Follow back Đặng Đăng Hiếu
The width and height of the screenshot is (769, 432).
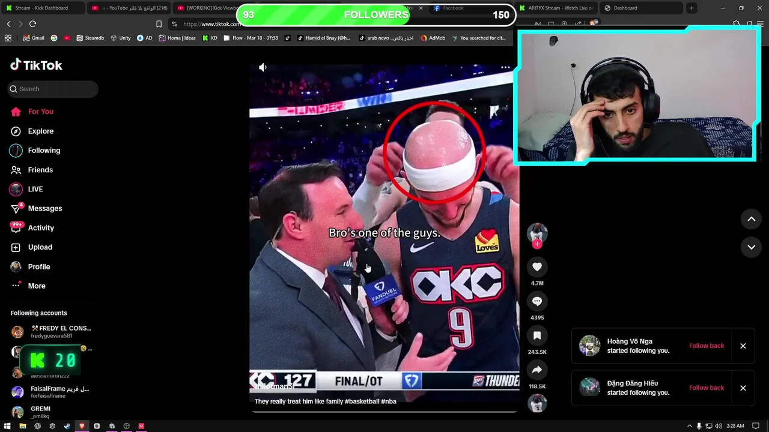pos(707,388)
